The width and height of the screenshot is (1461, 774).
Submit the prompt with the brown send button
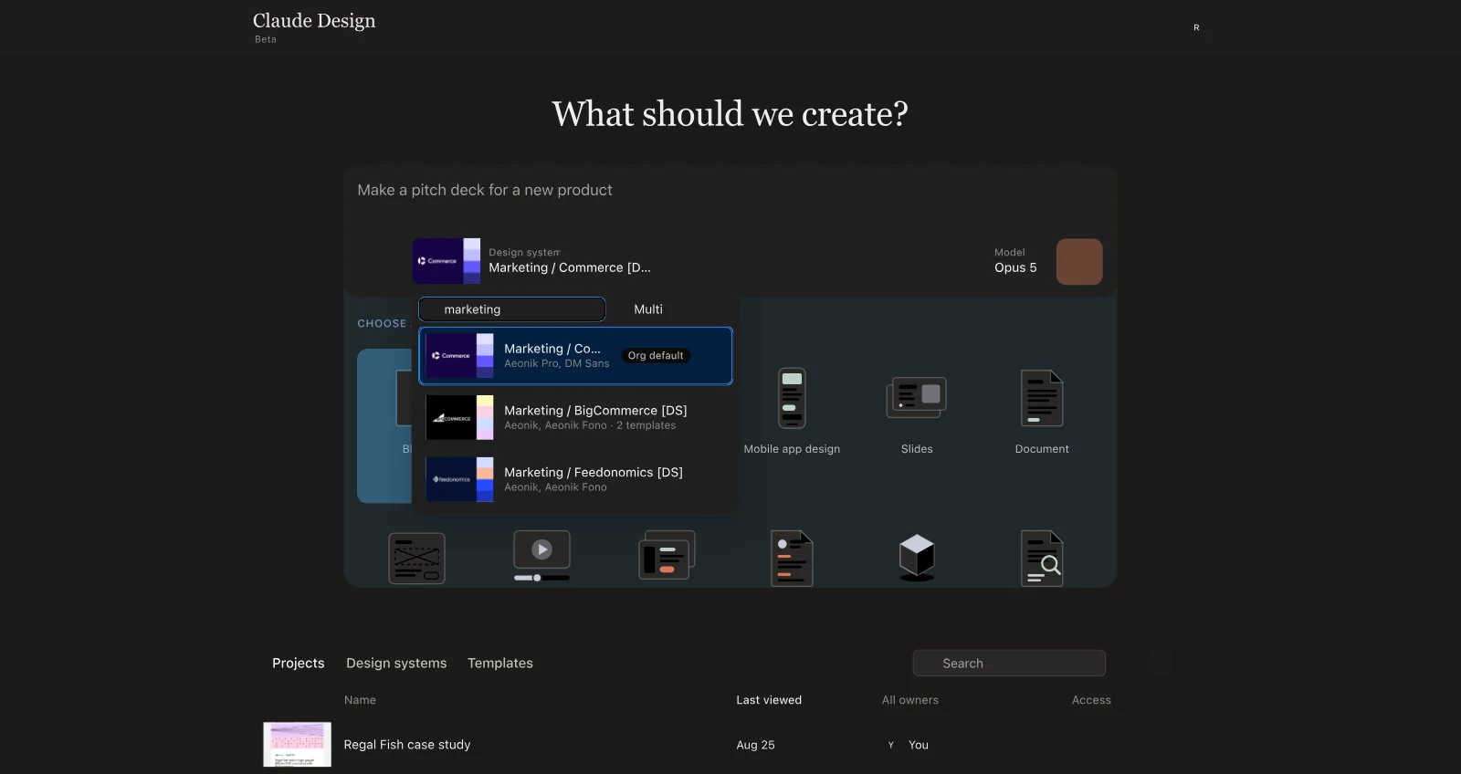click(1079, 262)
